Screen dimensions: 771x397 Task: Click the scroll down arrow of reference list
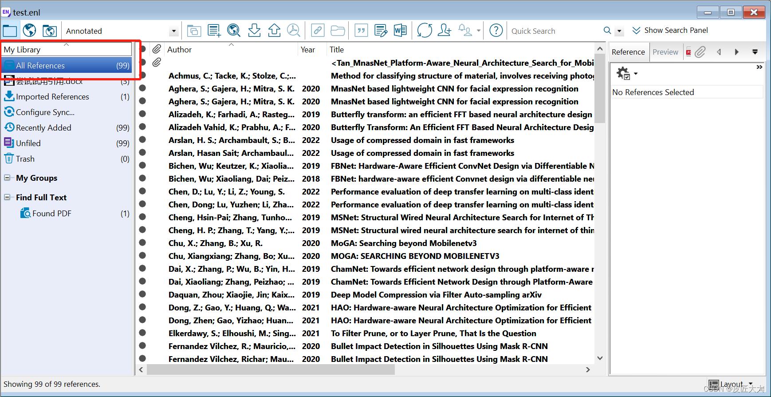pyautogui.click(x=600, y=358)
